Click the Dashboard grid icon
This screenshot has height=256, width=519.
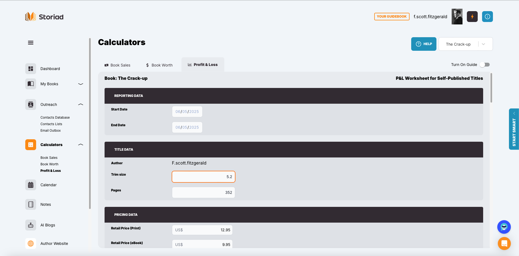[31, 69]
